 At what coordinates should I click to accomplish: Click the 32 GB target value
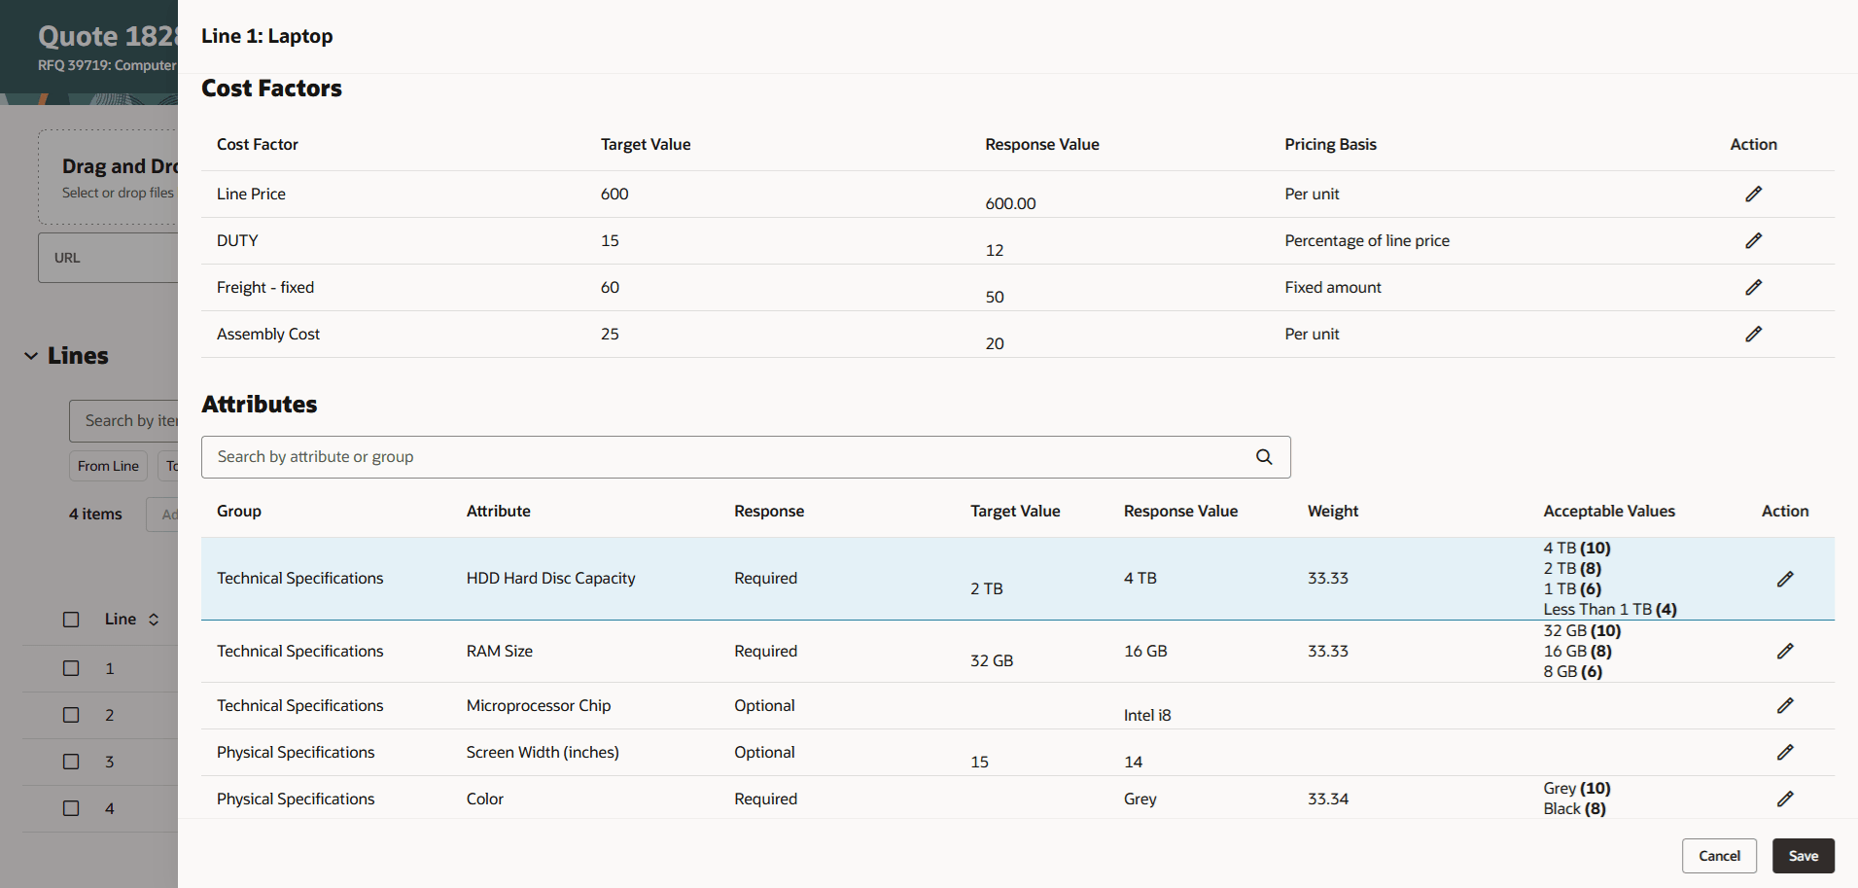click(992, 660)
